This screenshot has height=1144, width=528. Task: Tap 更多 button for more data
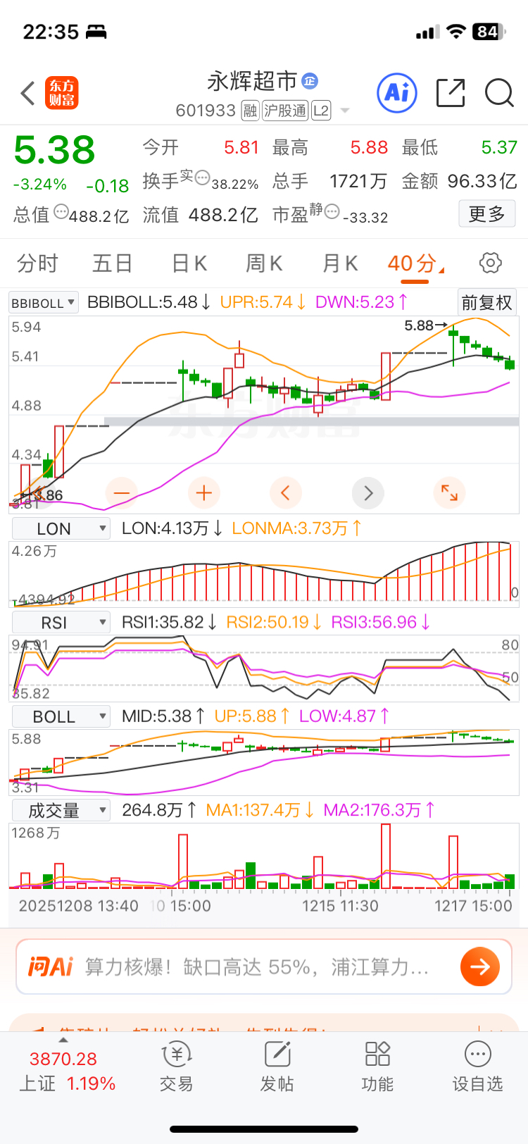[x=487, y=213]
